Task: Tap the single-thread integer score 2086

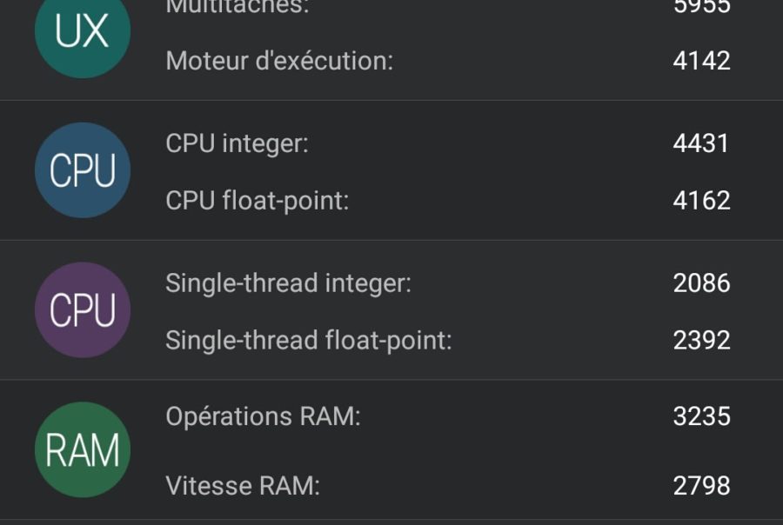Action: point(701,283)
